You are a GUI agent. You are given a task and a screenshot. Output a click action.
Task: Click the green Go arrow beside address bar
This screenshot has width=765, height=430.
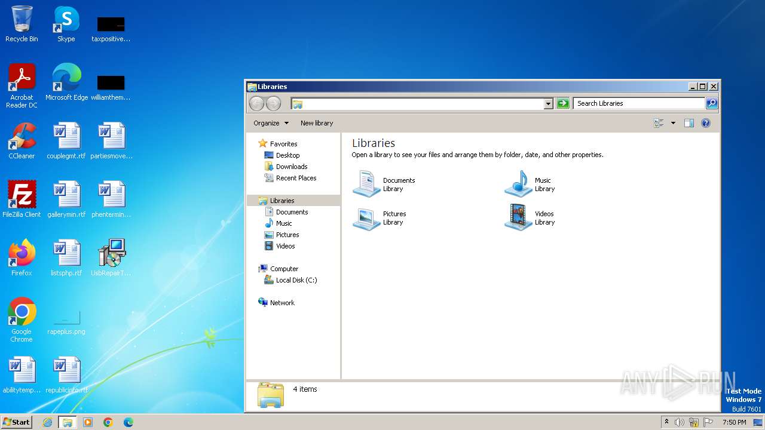(x=562, y=103)
